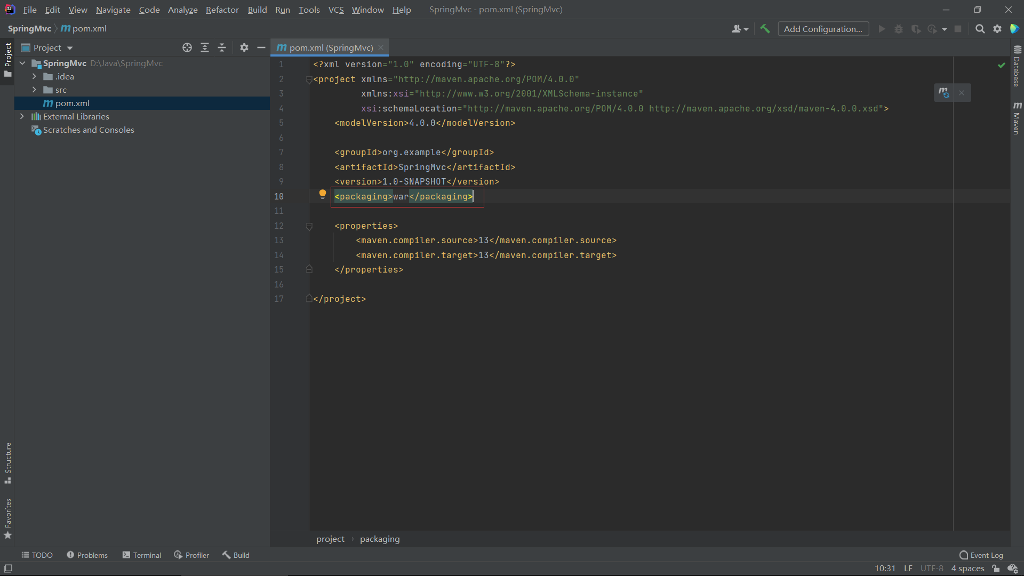Click the Select Opened File target icon

coord(187,47)
